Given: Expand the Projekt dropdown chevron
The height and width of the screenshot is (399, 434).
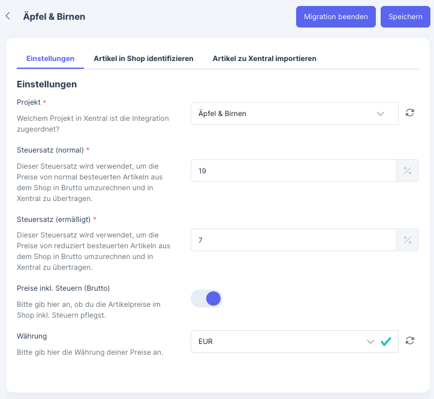Looking at the screenshot, I should pyautogui.click(x=381, y=114).
